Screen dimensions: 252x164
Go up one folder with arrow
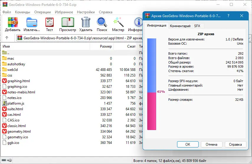(x=7, y=38)
